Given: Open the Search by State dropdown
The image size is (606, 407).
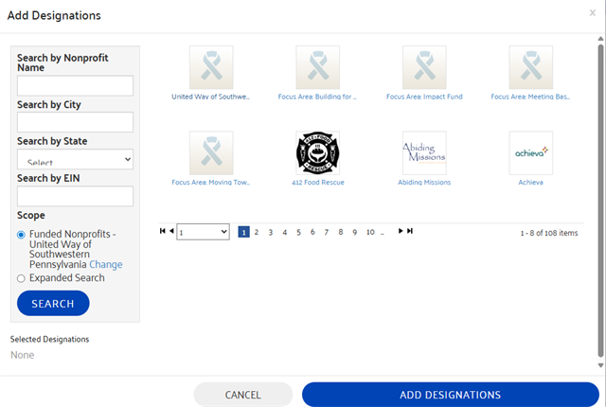Looking at the screenshot, I should (x=75, y=159).
